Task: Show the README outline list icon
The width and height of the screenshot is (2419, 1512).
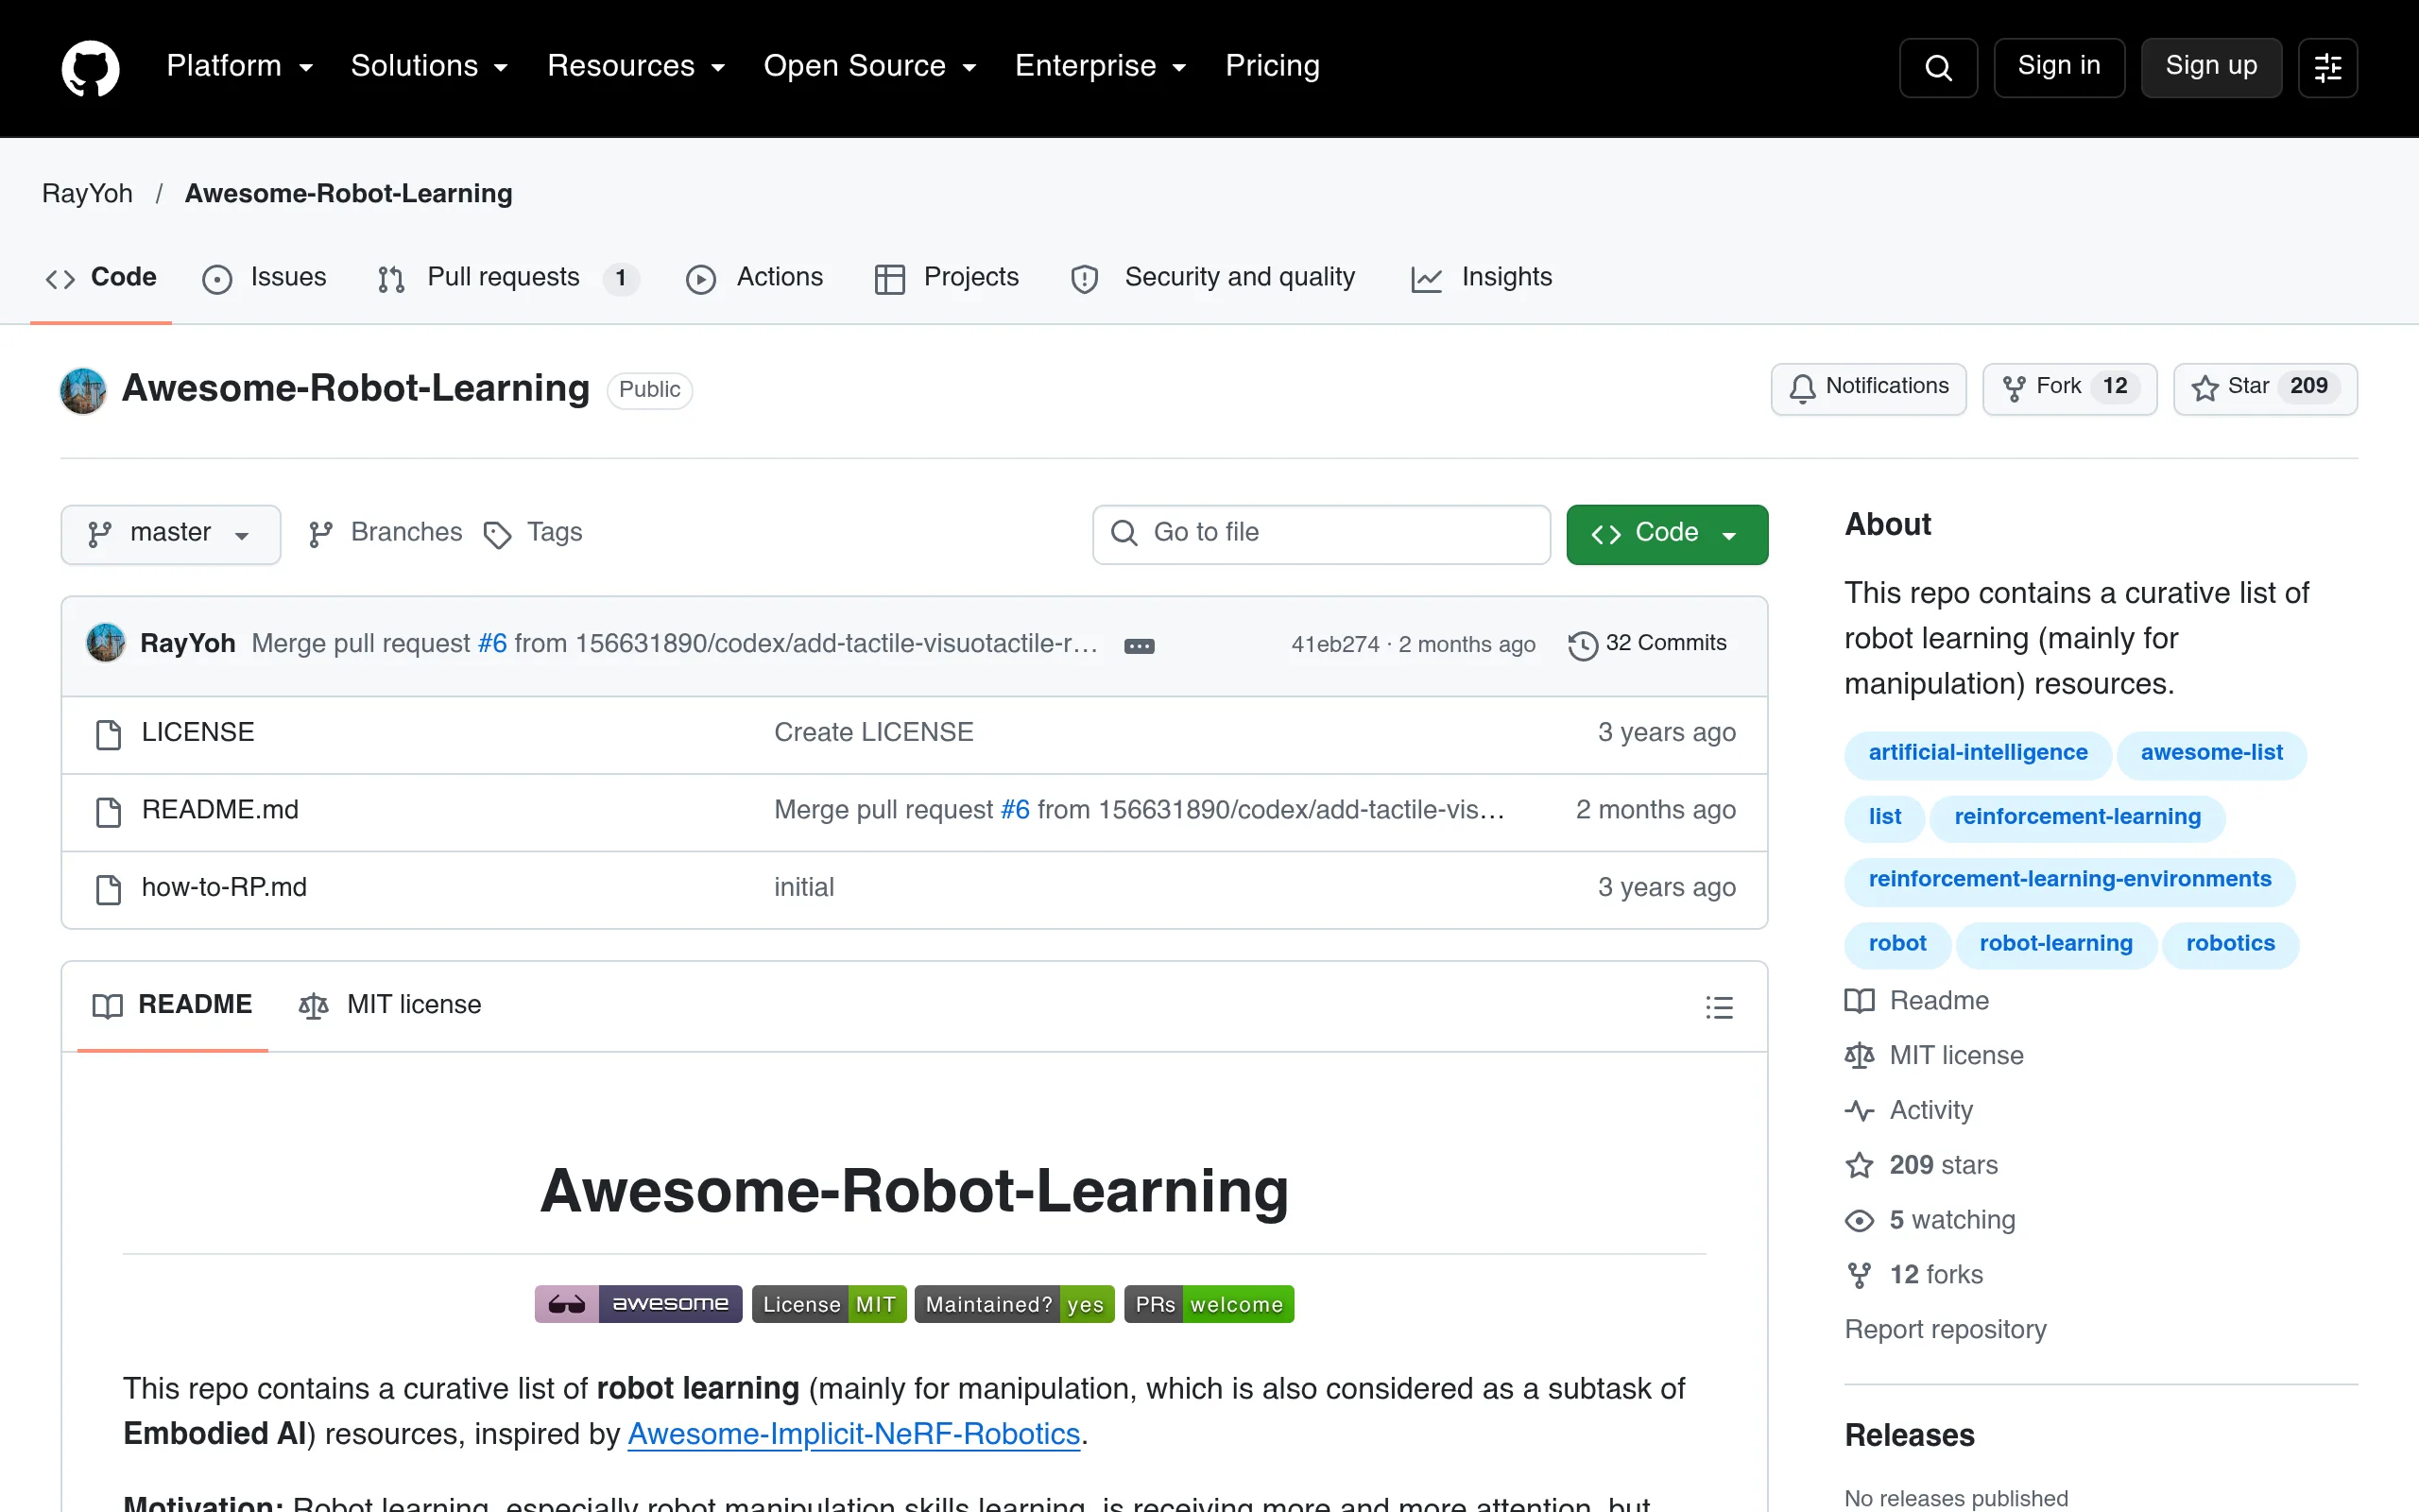Action: tap(1718, 1007)
